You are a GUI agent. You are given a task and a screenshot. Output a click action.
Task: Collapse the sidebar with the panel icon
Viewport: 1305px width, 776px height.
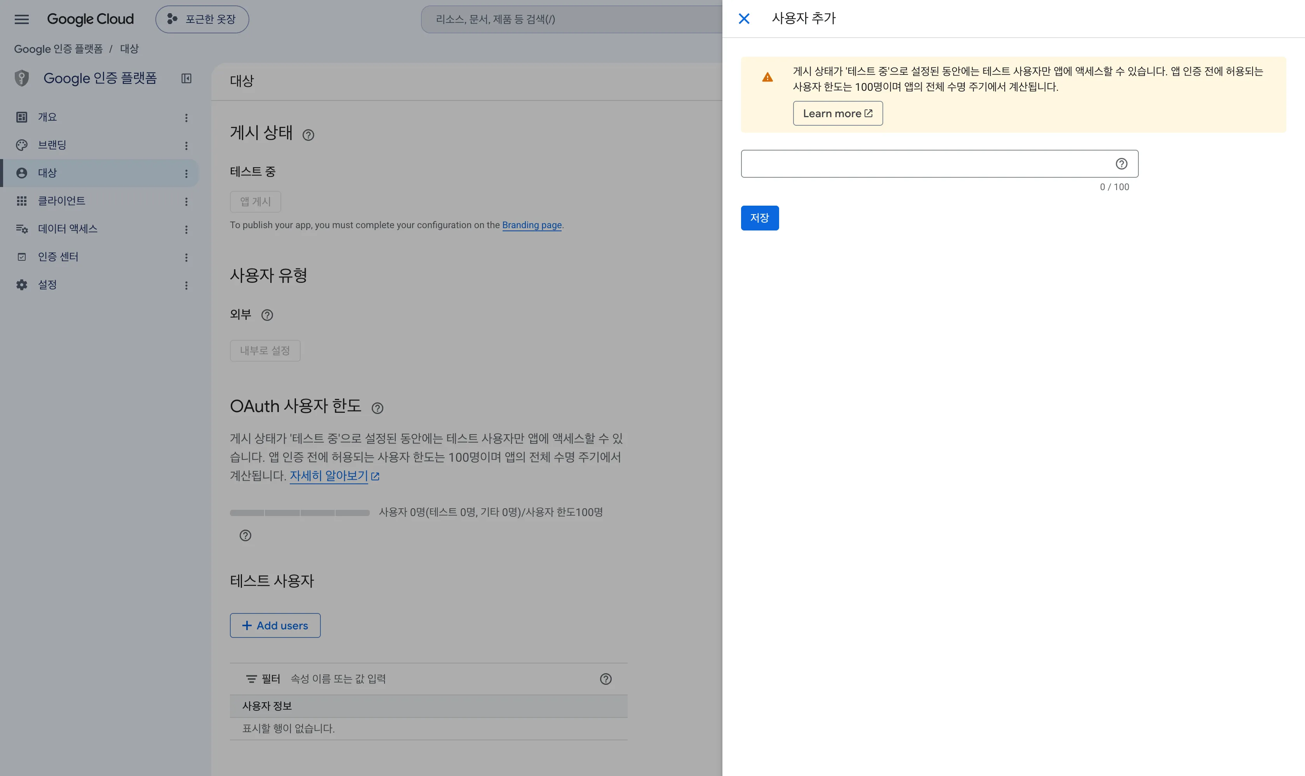coord(186,78)
